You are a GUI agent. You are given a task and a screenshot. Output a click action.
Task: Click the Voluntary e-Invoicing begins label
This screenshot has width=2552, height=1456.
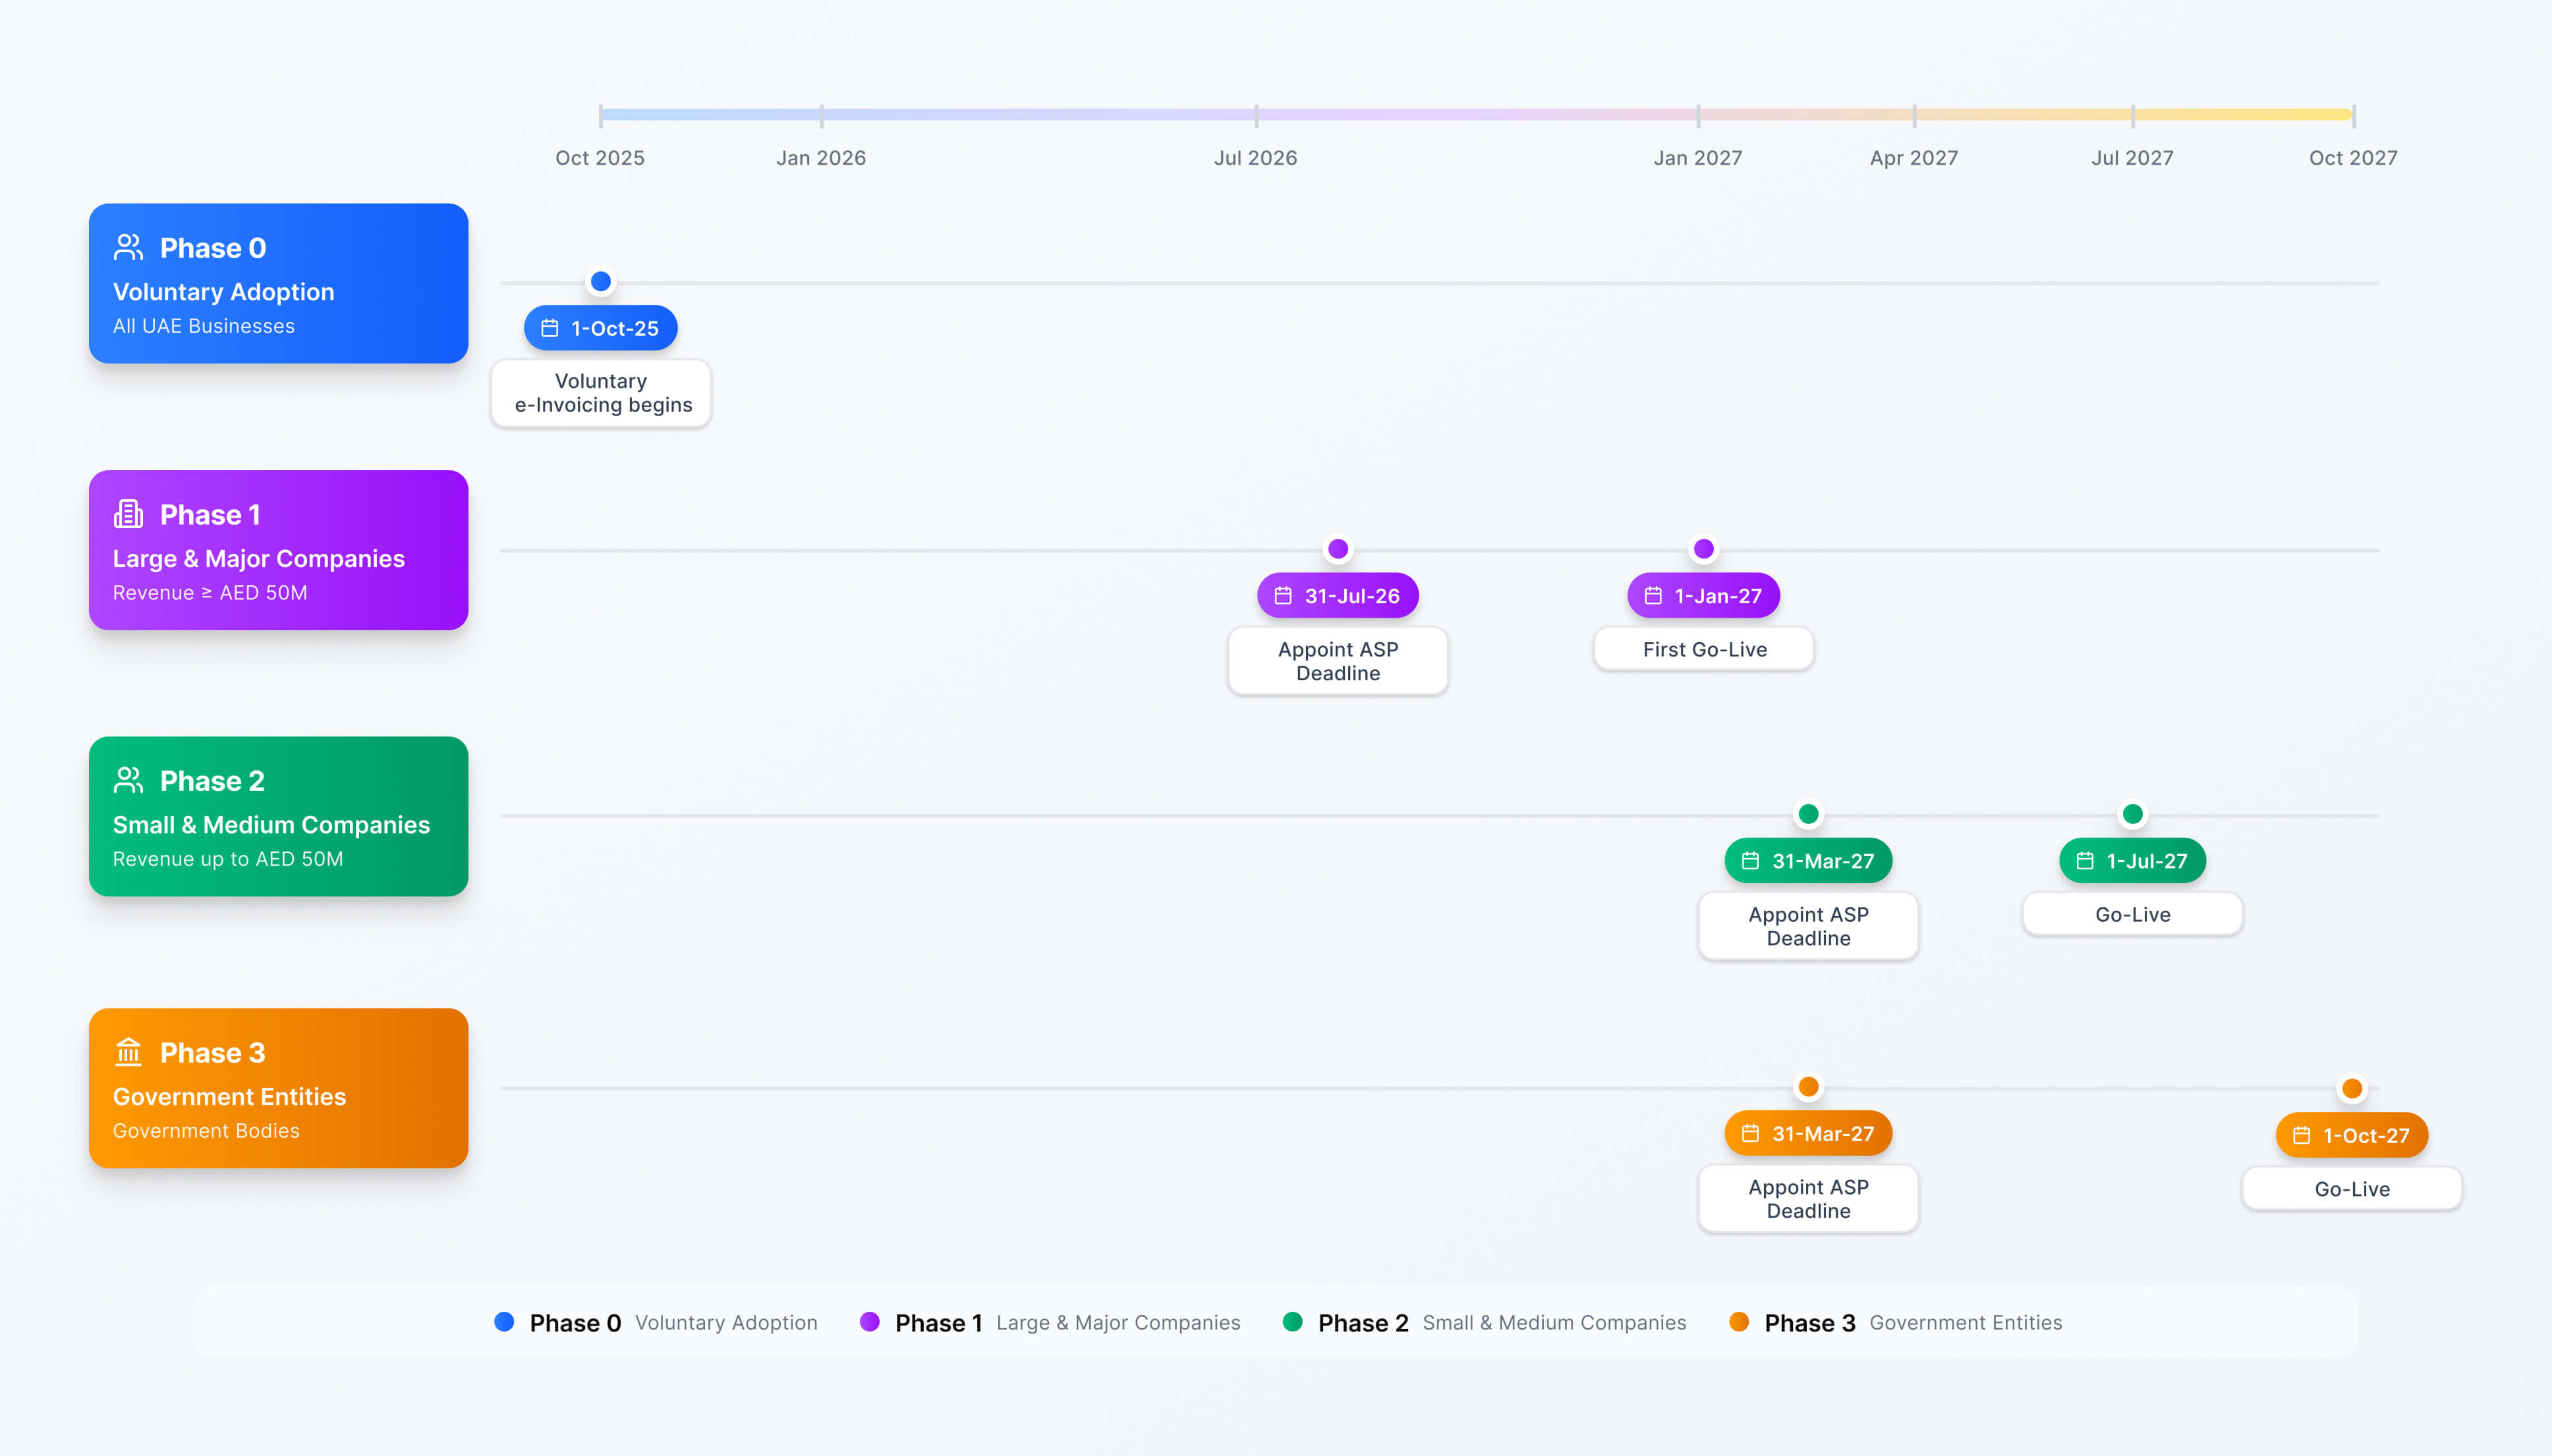click(x=600, y=393)
